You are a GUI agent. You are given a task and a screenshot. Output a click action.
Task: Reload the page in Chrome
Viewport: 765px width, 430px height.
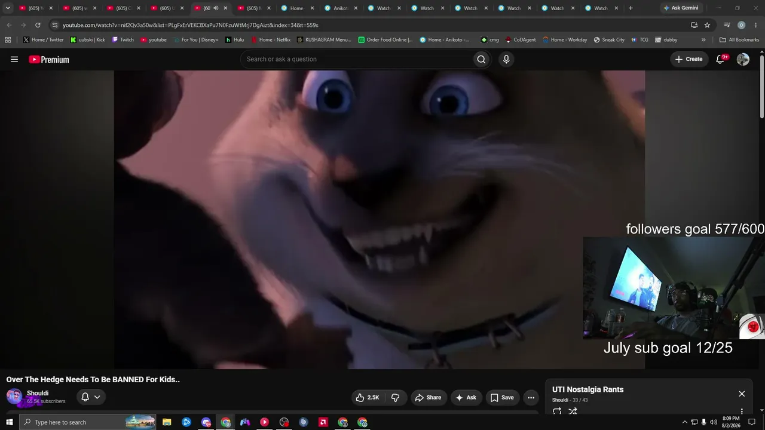(38, 25)
